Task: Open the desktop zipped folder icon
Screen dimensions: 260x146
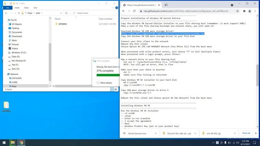Action: pyautogui.click(x=6, y=107)
